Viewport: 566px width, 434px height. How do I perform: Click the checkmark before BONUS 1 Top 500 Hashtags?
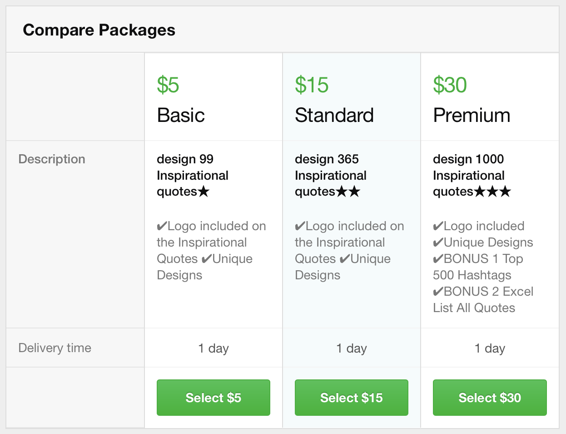[438, 259]
